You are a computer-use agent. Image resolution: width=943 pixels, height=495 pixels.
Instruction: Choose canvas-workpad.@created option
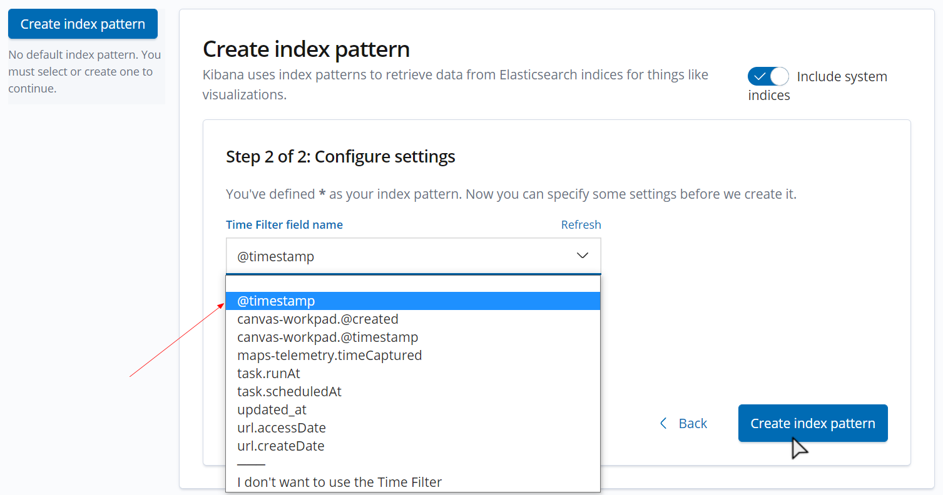click(x=318, y=319)
